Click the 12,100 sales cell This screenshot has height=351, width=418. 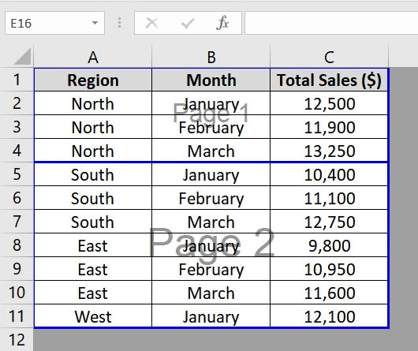coord(329,316)
